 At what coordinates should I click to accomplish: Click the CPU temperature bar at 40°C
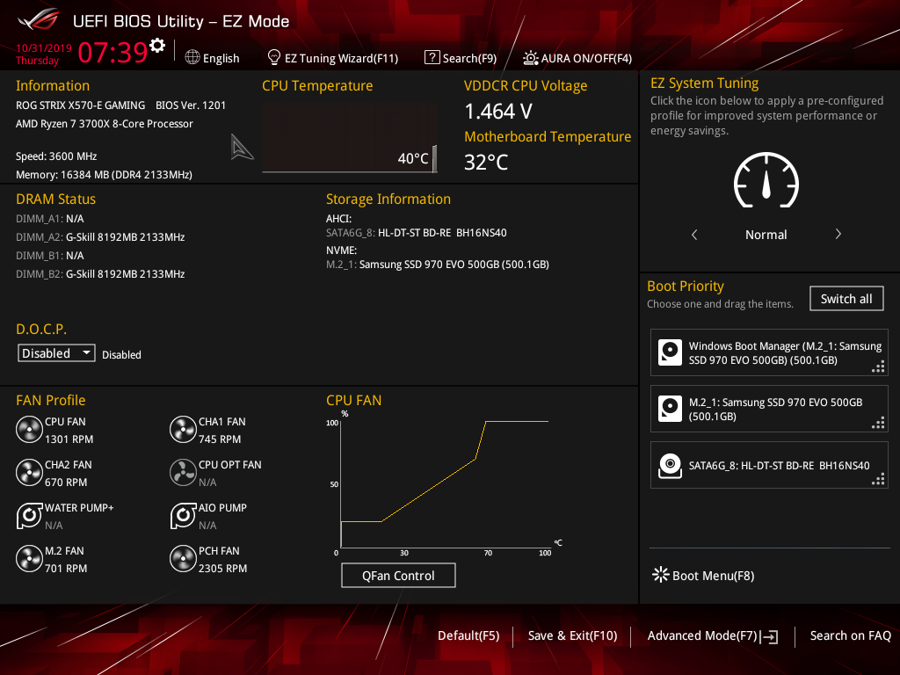point(434,158)
